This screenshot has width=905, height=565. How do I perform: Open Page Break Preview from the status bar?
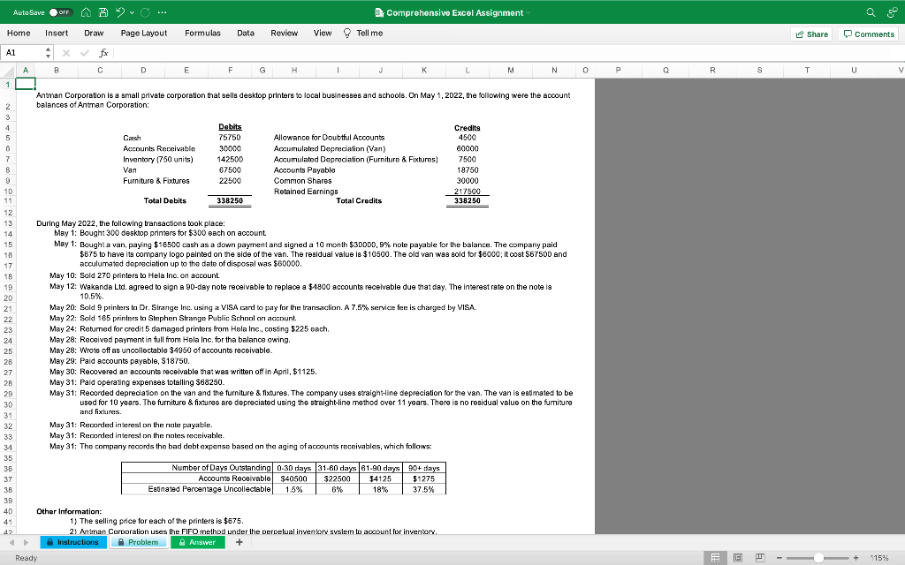(x=761, y=558)
